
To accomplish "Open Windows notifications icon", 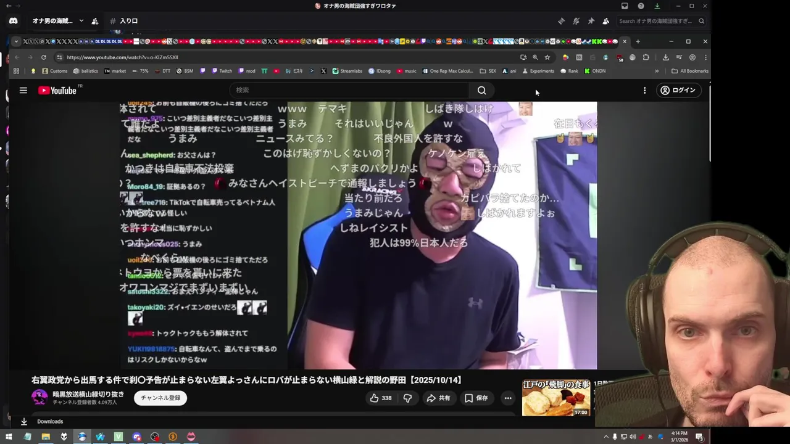I will (699, 437).
